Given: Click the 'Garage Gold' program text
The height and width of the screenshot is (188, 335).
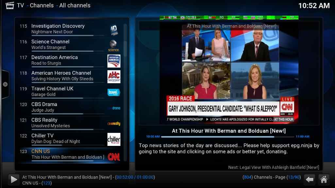Looking at the screenshot, I should pos(43,95).
